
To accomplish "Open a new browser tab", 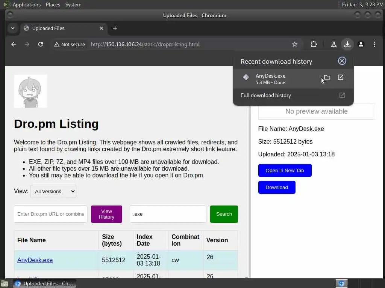I will click(115, 28).
